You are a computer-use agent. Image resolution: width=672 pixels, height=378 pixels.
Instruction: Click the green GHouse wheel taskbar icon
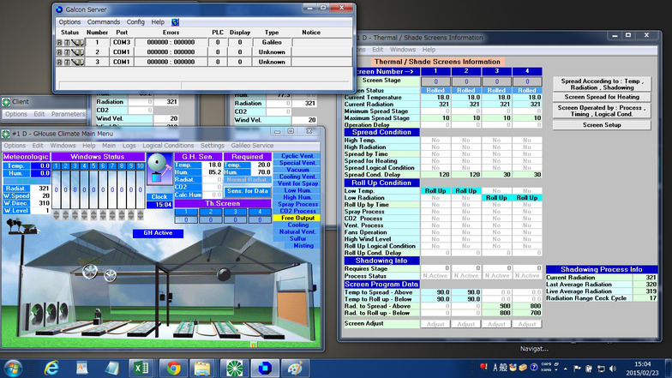tap(233, 367)
